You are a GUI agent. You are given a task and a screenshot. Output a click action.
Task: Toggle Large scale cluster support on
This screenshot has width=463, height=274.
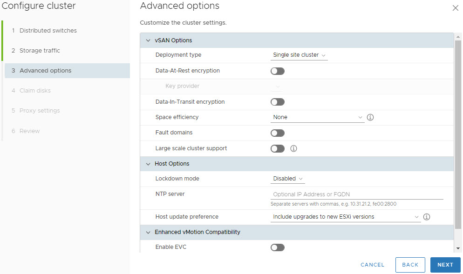(x=277, y=149)
